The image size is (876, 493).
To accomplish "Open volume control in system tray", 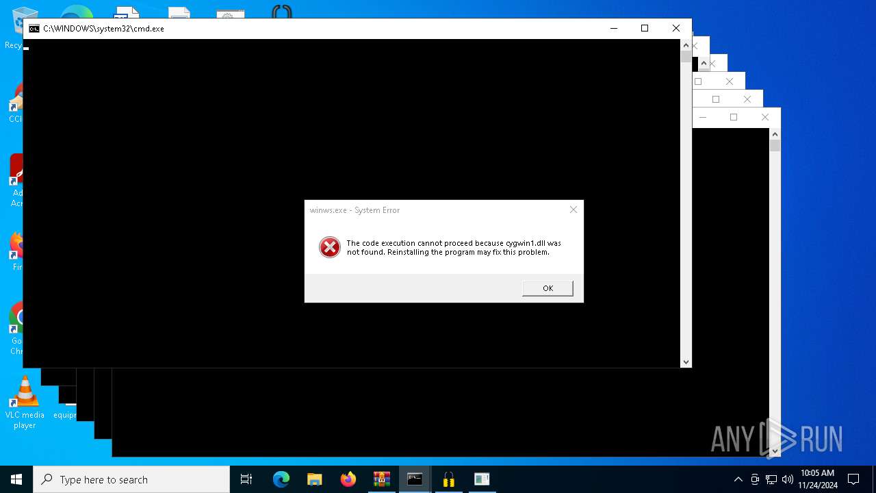I will 788,479.
